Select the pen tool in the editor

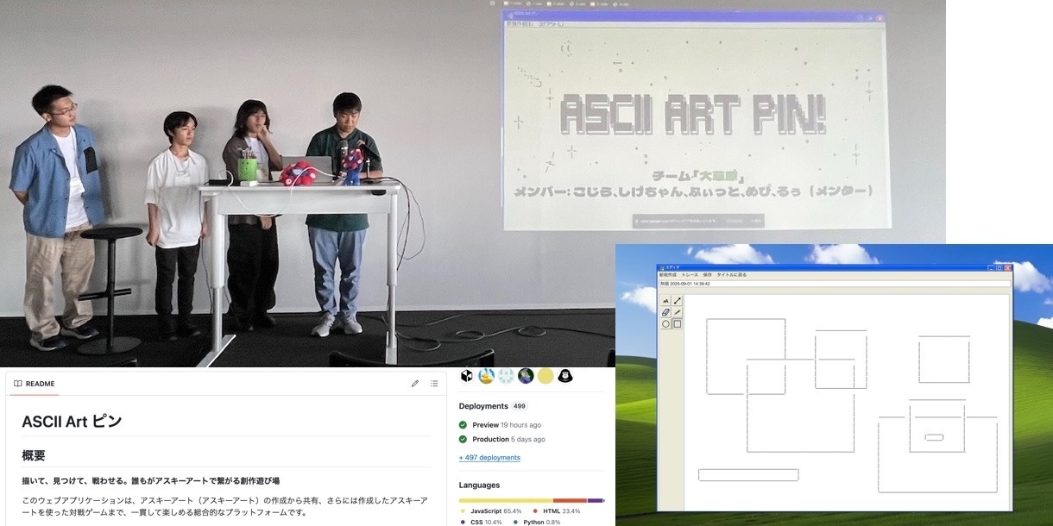[x=678, y=313]
